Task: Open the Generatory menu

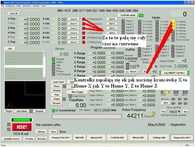Action: 27,6
